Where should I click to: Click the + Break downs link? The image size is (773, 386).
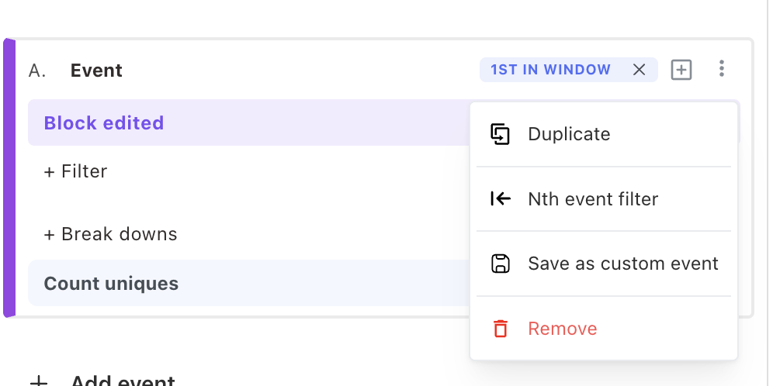click(x=110, y=234)
